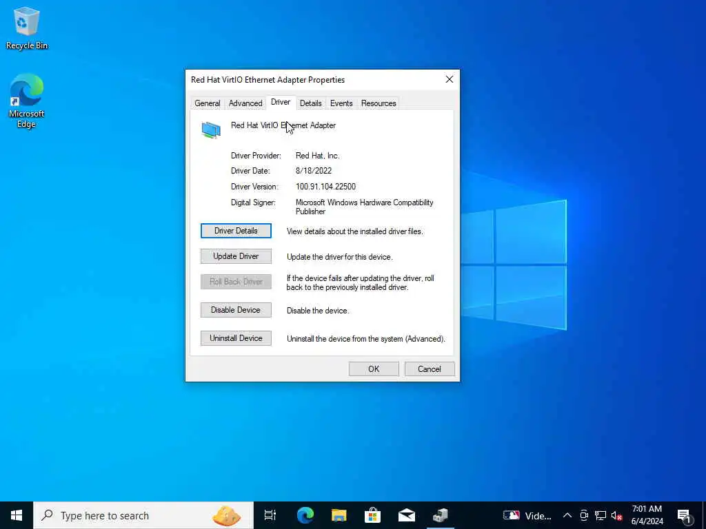Click the driver version 100.91.104.22500
Viewport: 706px width, 529px height.
point(325,186)
